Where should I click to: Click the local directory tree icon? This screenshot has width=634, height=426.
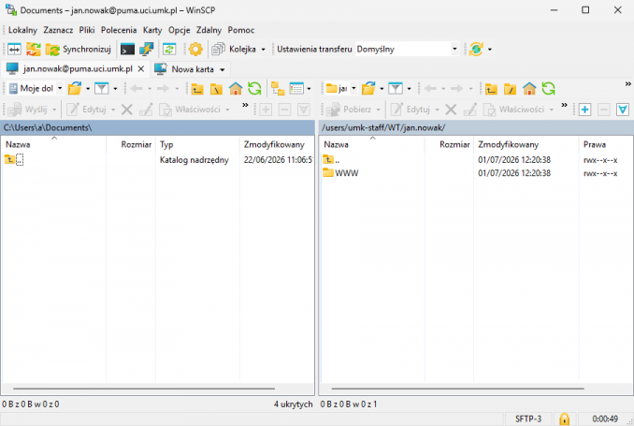point(278,88)
